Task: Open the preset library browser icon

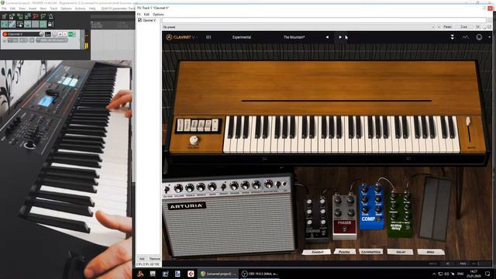Action: point(208,37)
